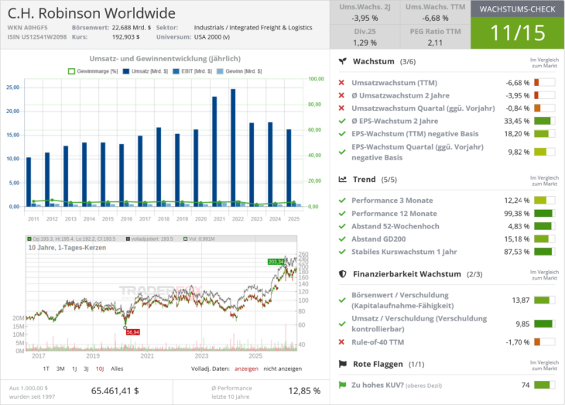Screen dimensions: 565x405
Task: Select the 1T time range
Action: (46, 369)
